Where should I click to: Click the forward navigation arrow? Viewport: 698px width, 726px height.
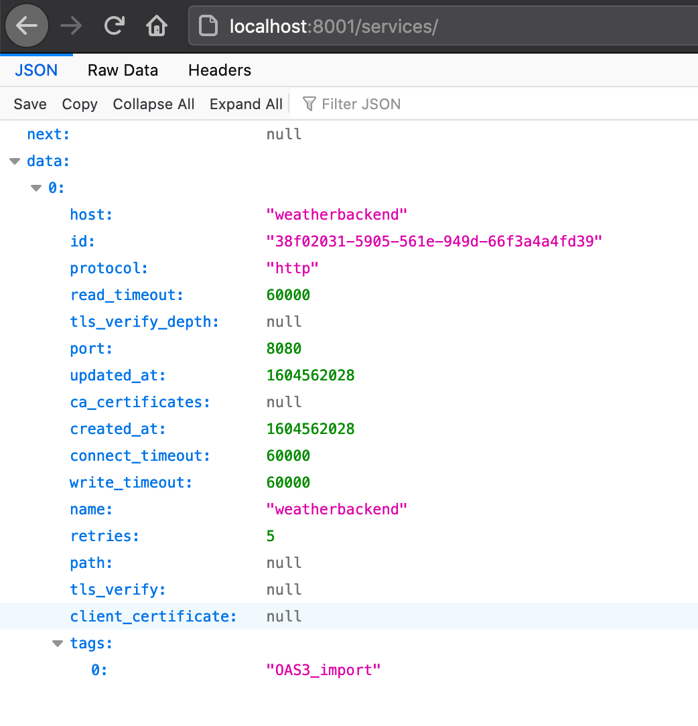click(x=70, y=26)
